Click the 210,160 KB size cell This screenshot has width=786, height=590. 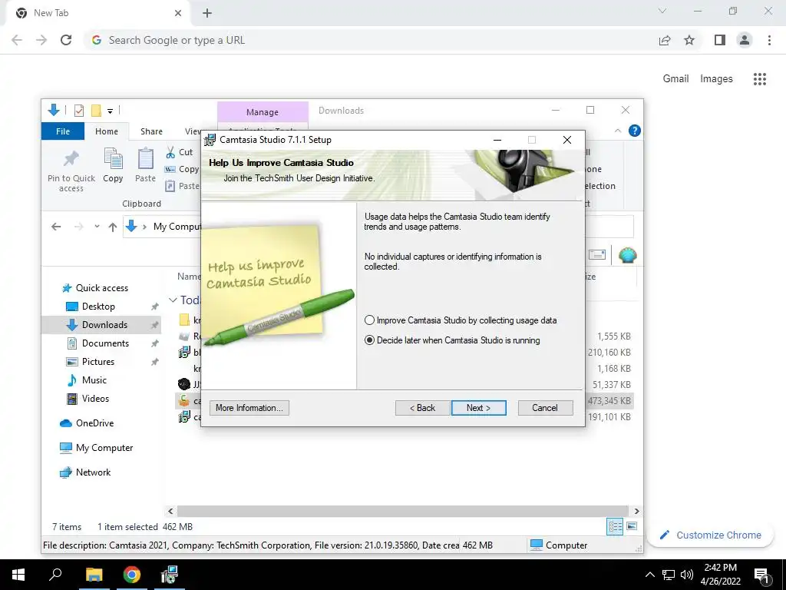[609, 352]
